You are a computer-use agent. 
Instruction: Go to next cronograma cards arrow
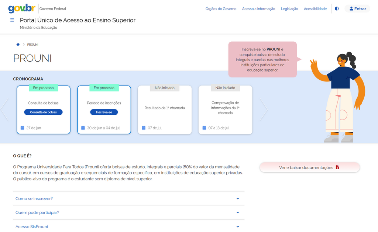point(264,110)
